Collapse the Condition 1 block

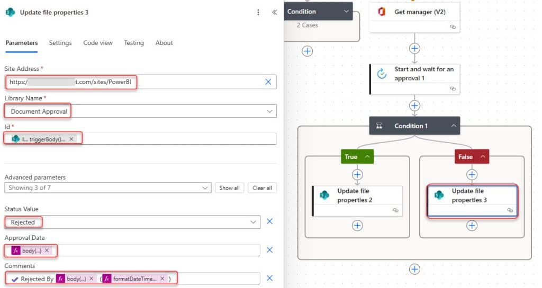[454, 126]
